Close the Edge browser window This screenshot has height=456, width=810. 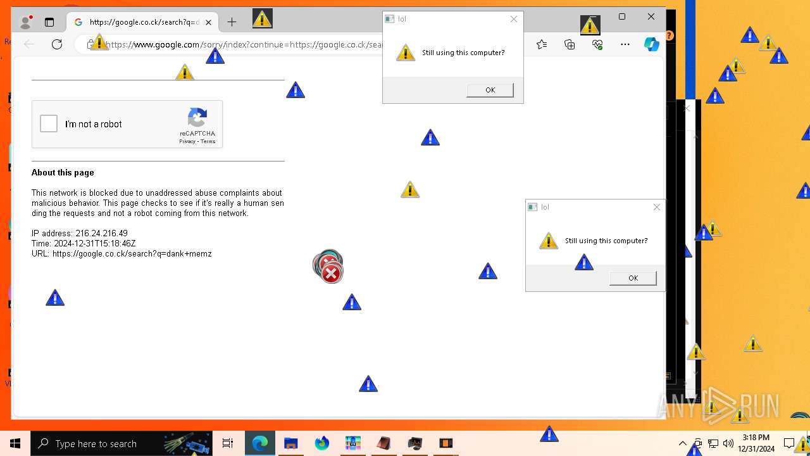coord(651,17)
